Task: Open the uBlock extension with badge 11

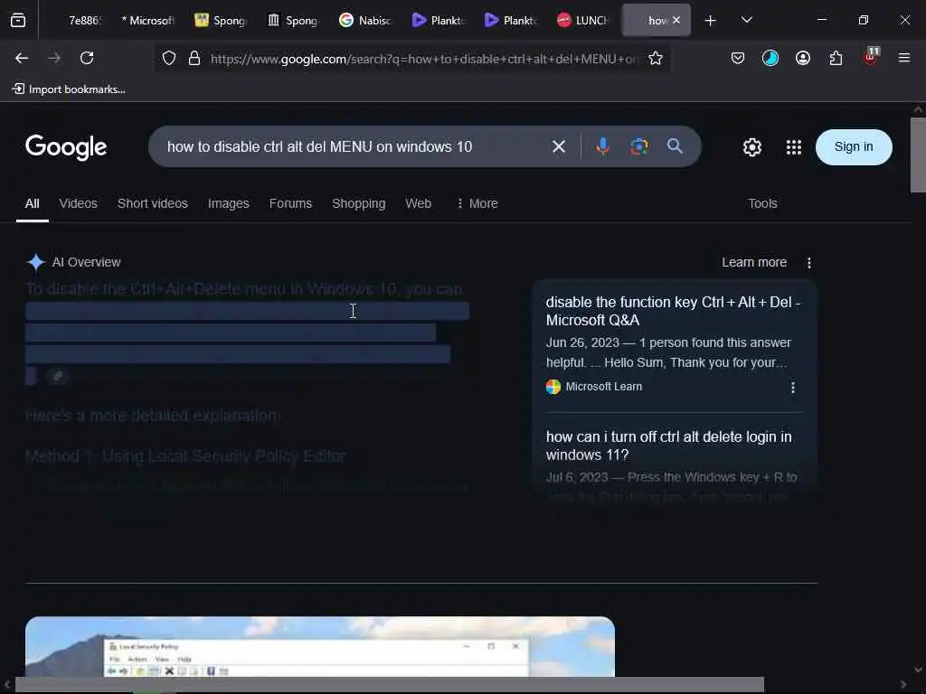Action: click(871, 57)
